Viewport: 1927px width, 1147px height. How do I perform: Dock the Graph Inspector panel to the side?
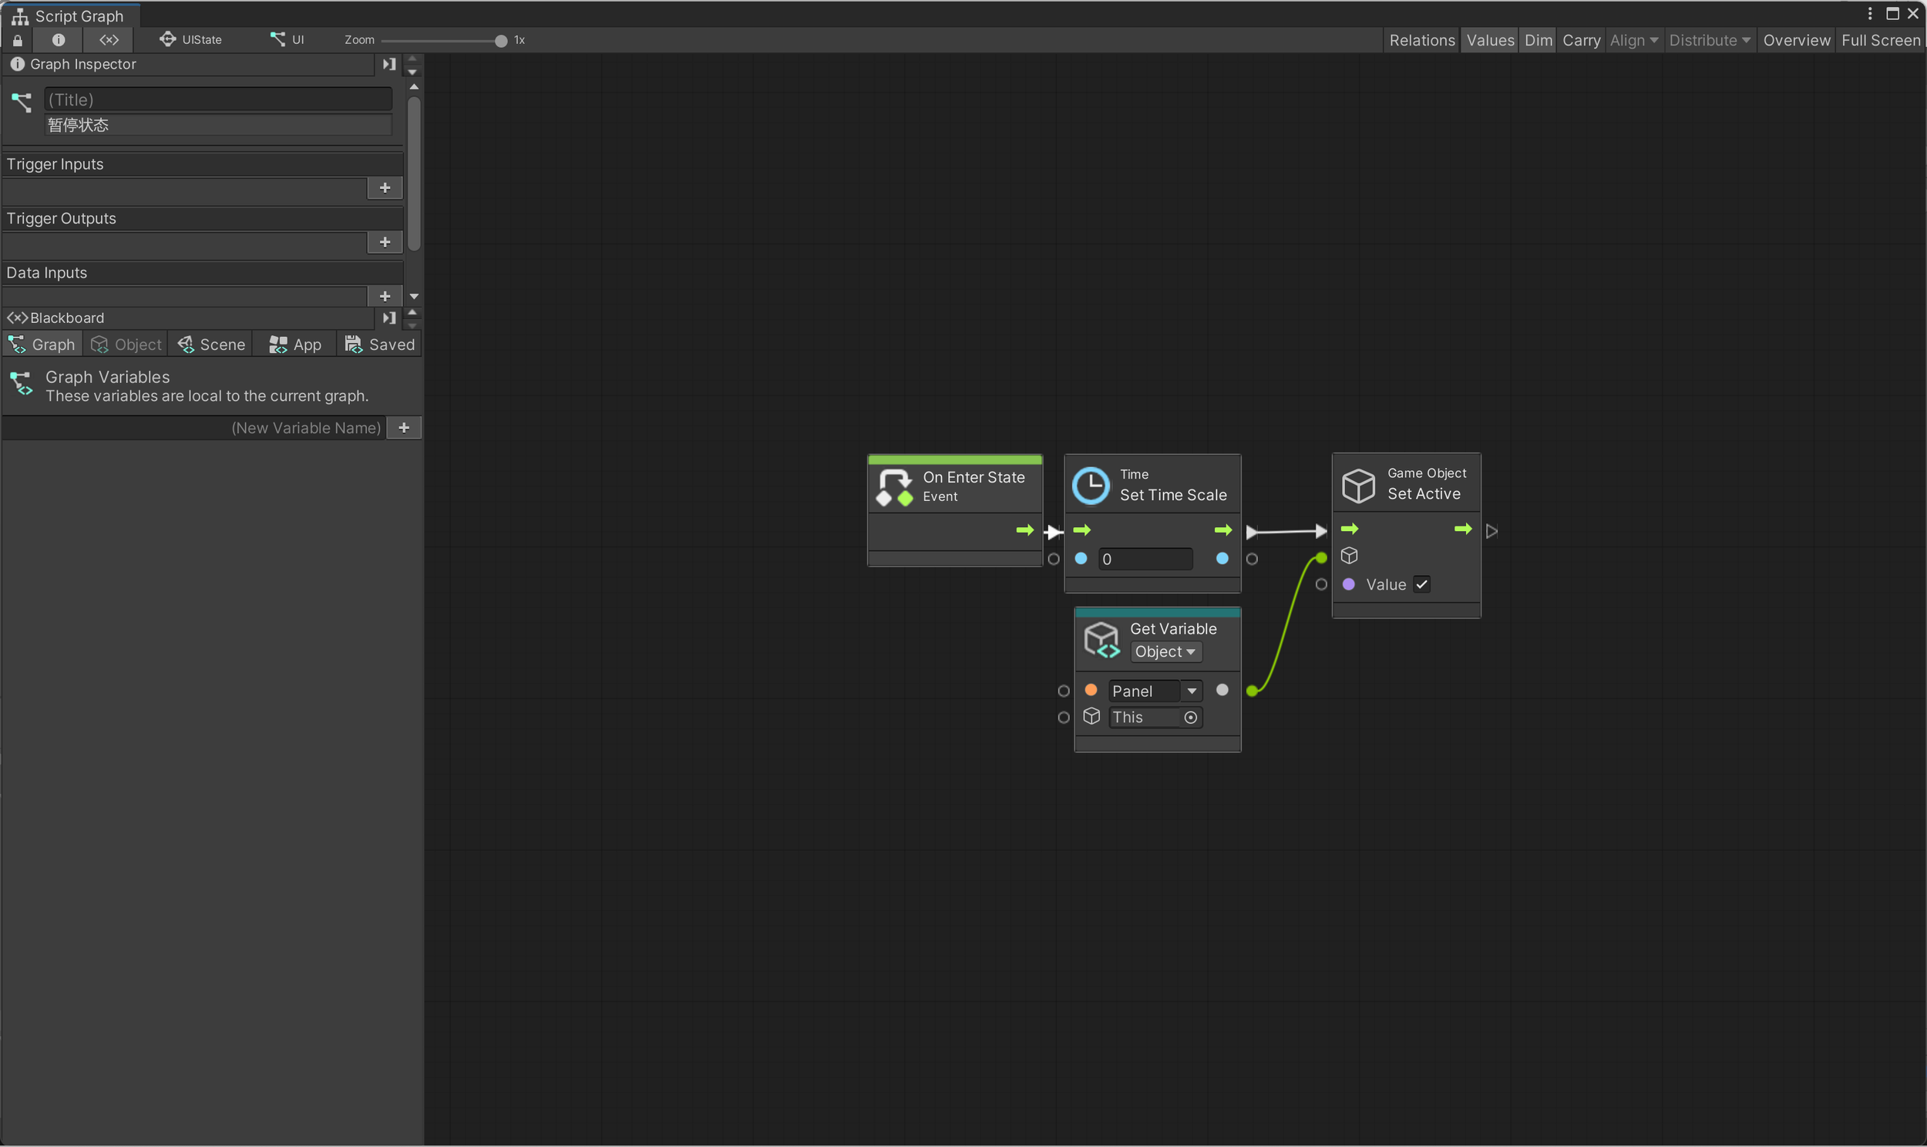click(389, 64)
